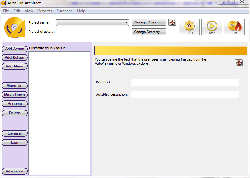Image resolution: width=250 pixels, height=178 pixels.
Task: Click the Delete button
Action: 15,113
